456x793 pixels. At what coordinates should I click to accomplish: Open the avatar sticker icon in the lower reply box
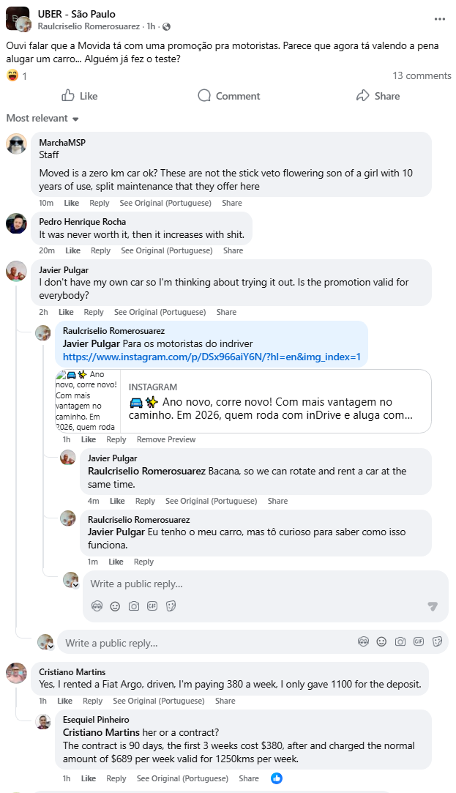(363, 642)
